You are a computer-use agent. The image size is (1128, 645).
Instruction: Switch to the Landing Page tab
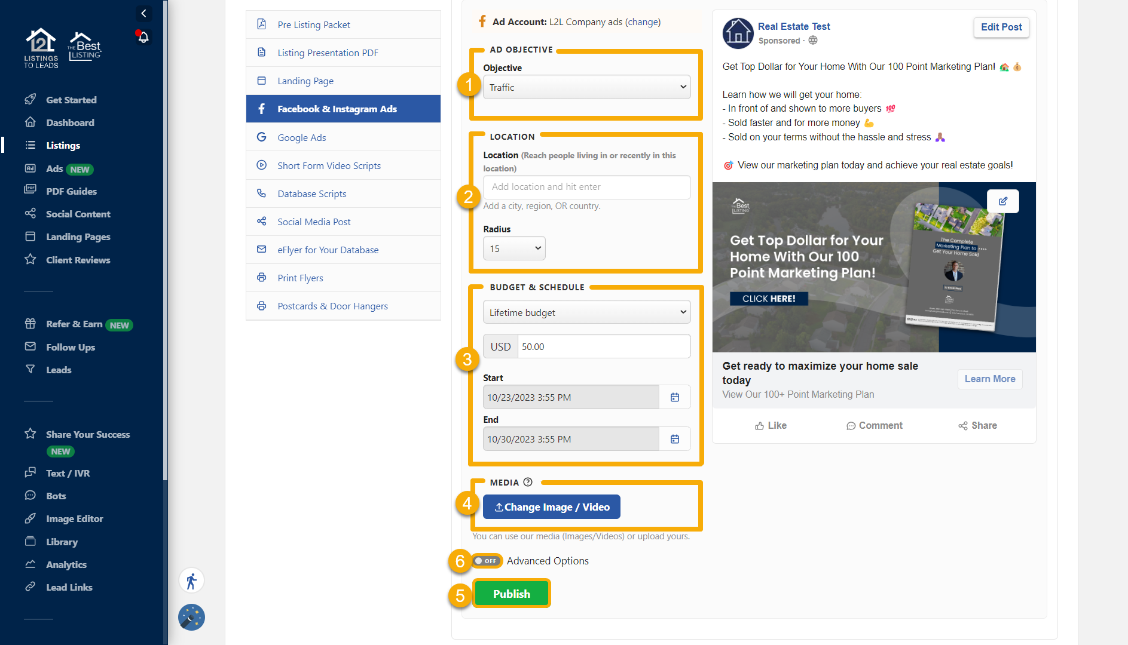point(305,81)
